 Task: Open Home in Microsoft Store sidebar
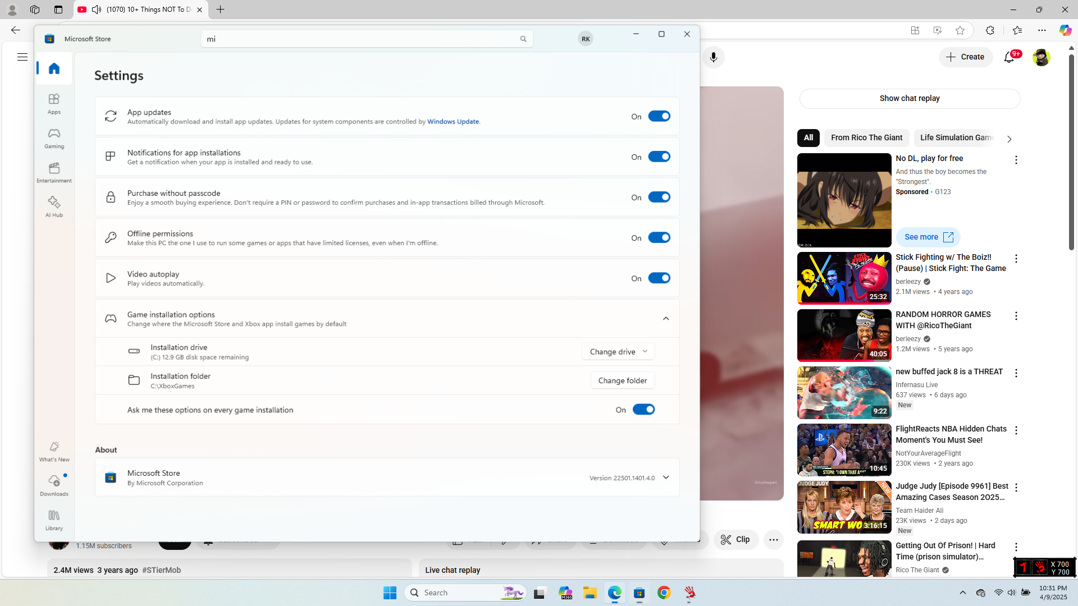click(x=54, y=68)
